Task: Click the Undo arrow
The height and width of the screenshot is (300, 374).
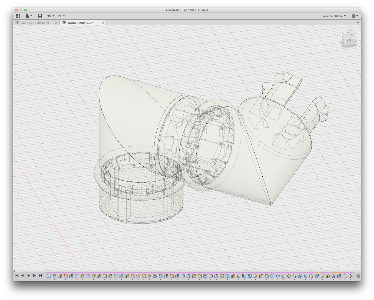Action: pyautogui.click(x=49, y=16)
